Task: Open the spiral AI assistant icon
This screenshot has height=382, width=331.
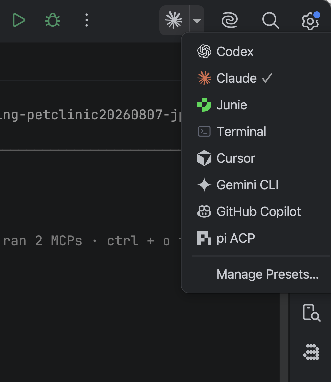Action: click(x=229, y=20)
